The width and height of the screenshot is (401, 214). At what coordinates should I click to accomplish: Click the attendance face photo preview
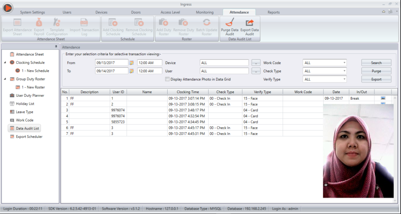click(358, 151)
